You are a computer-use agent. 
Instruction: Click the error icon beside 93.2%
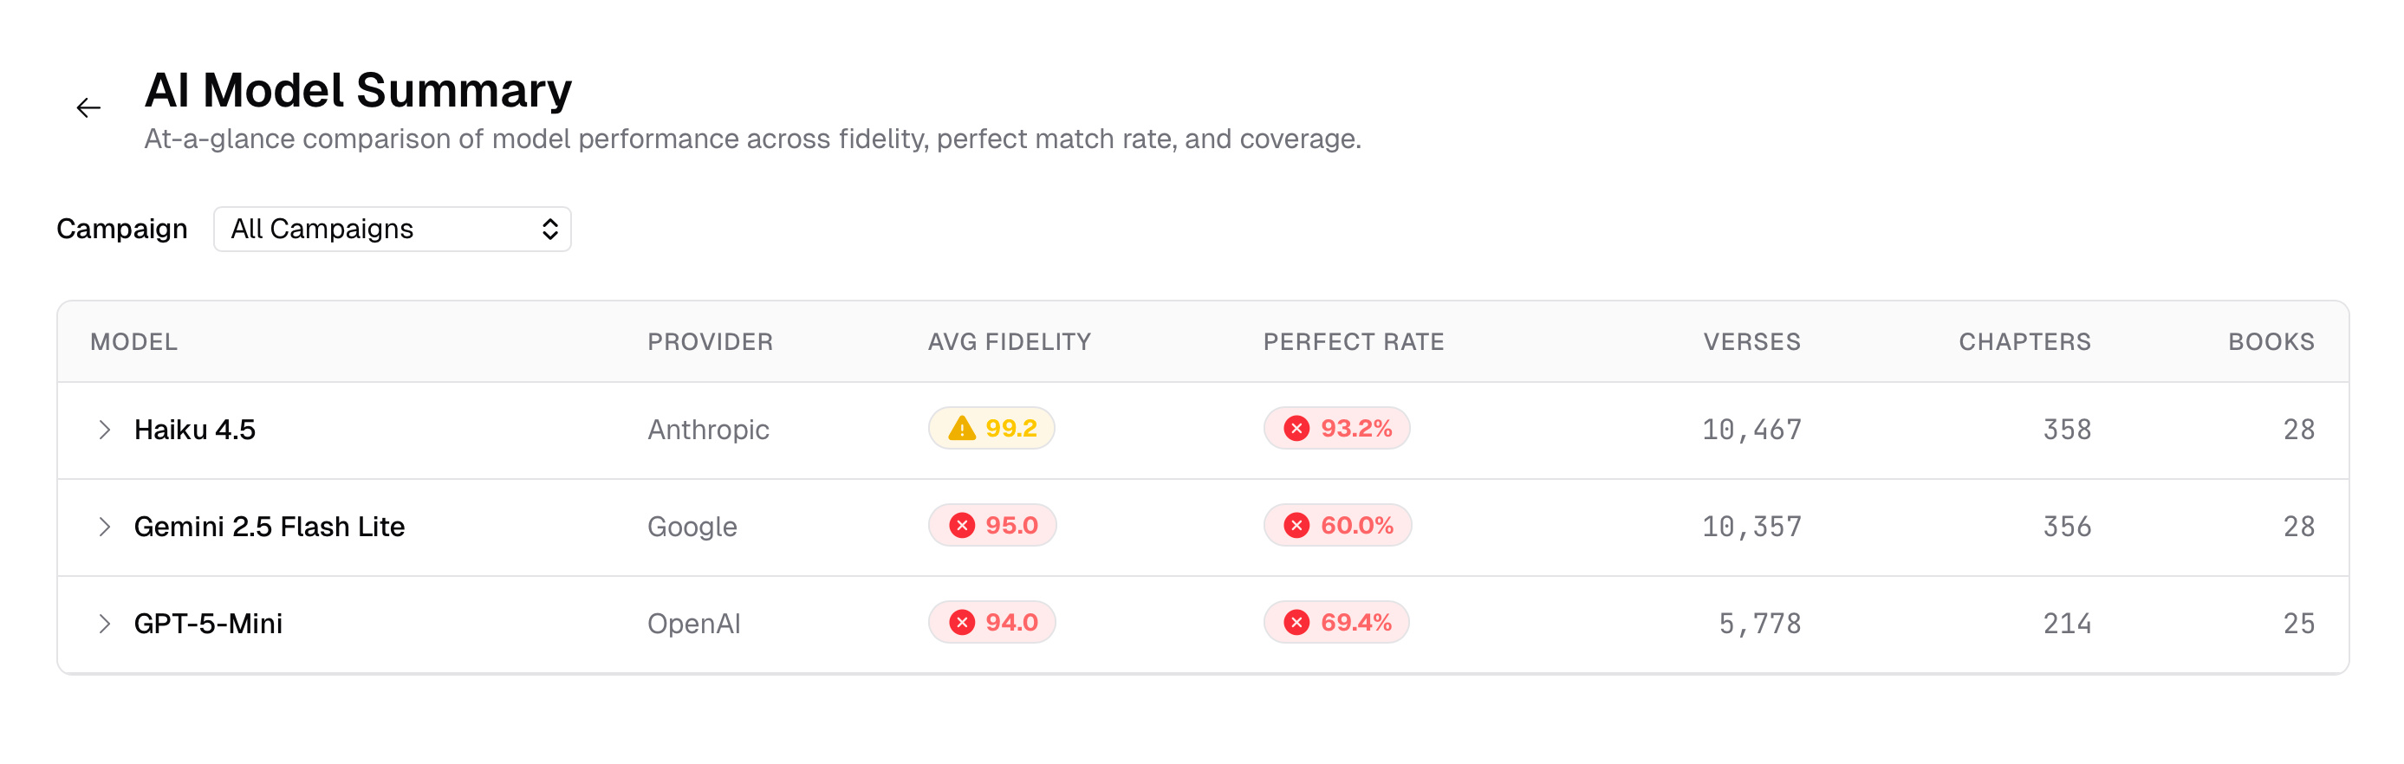tap(1296, 428)
